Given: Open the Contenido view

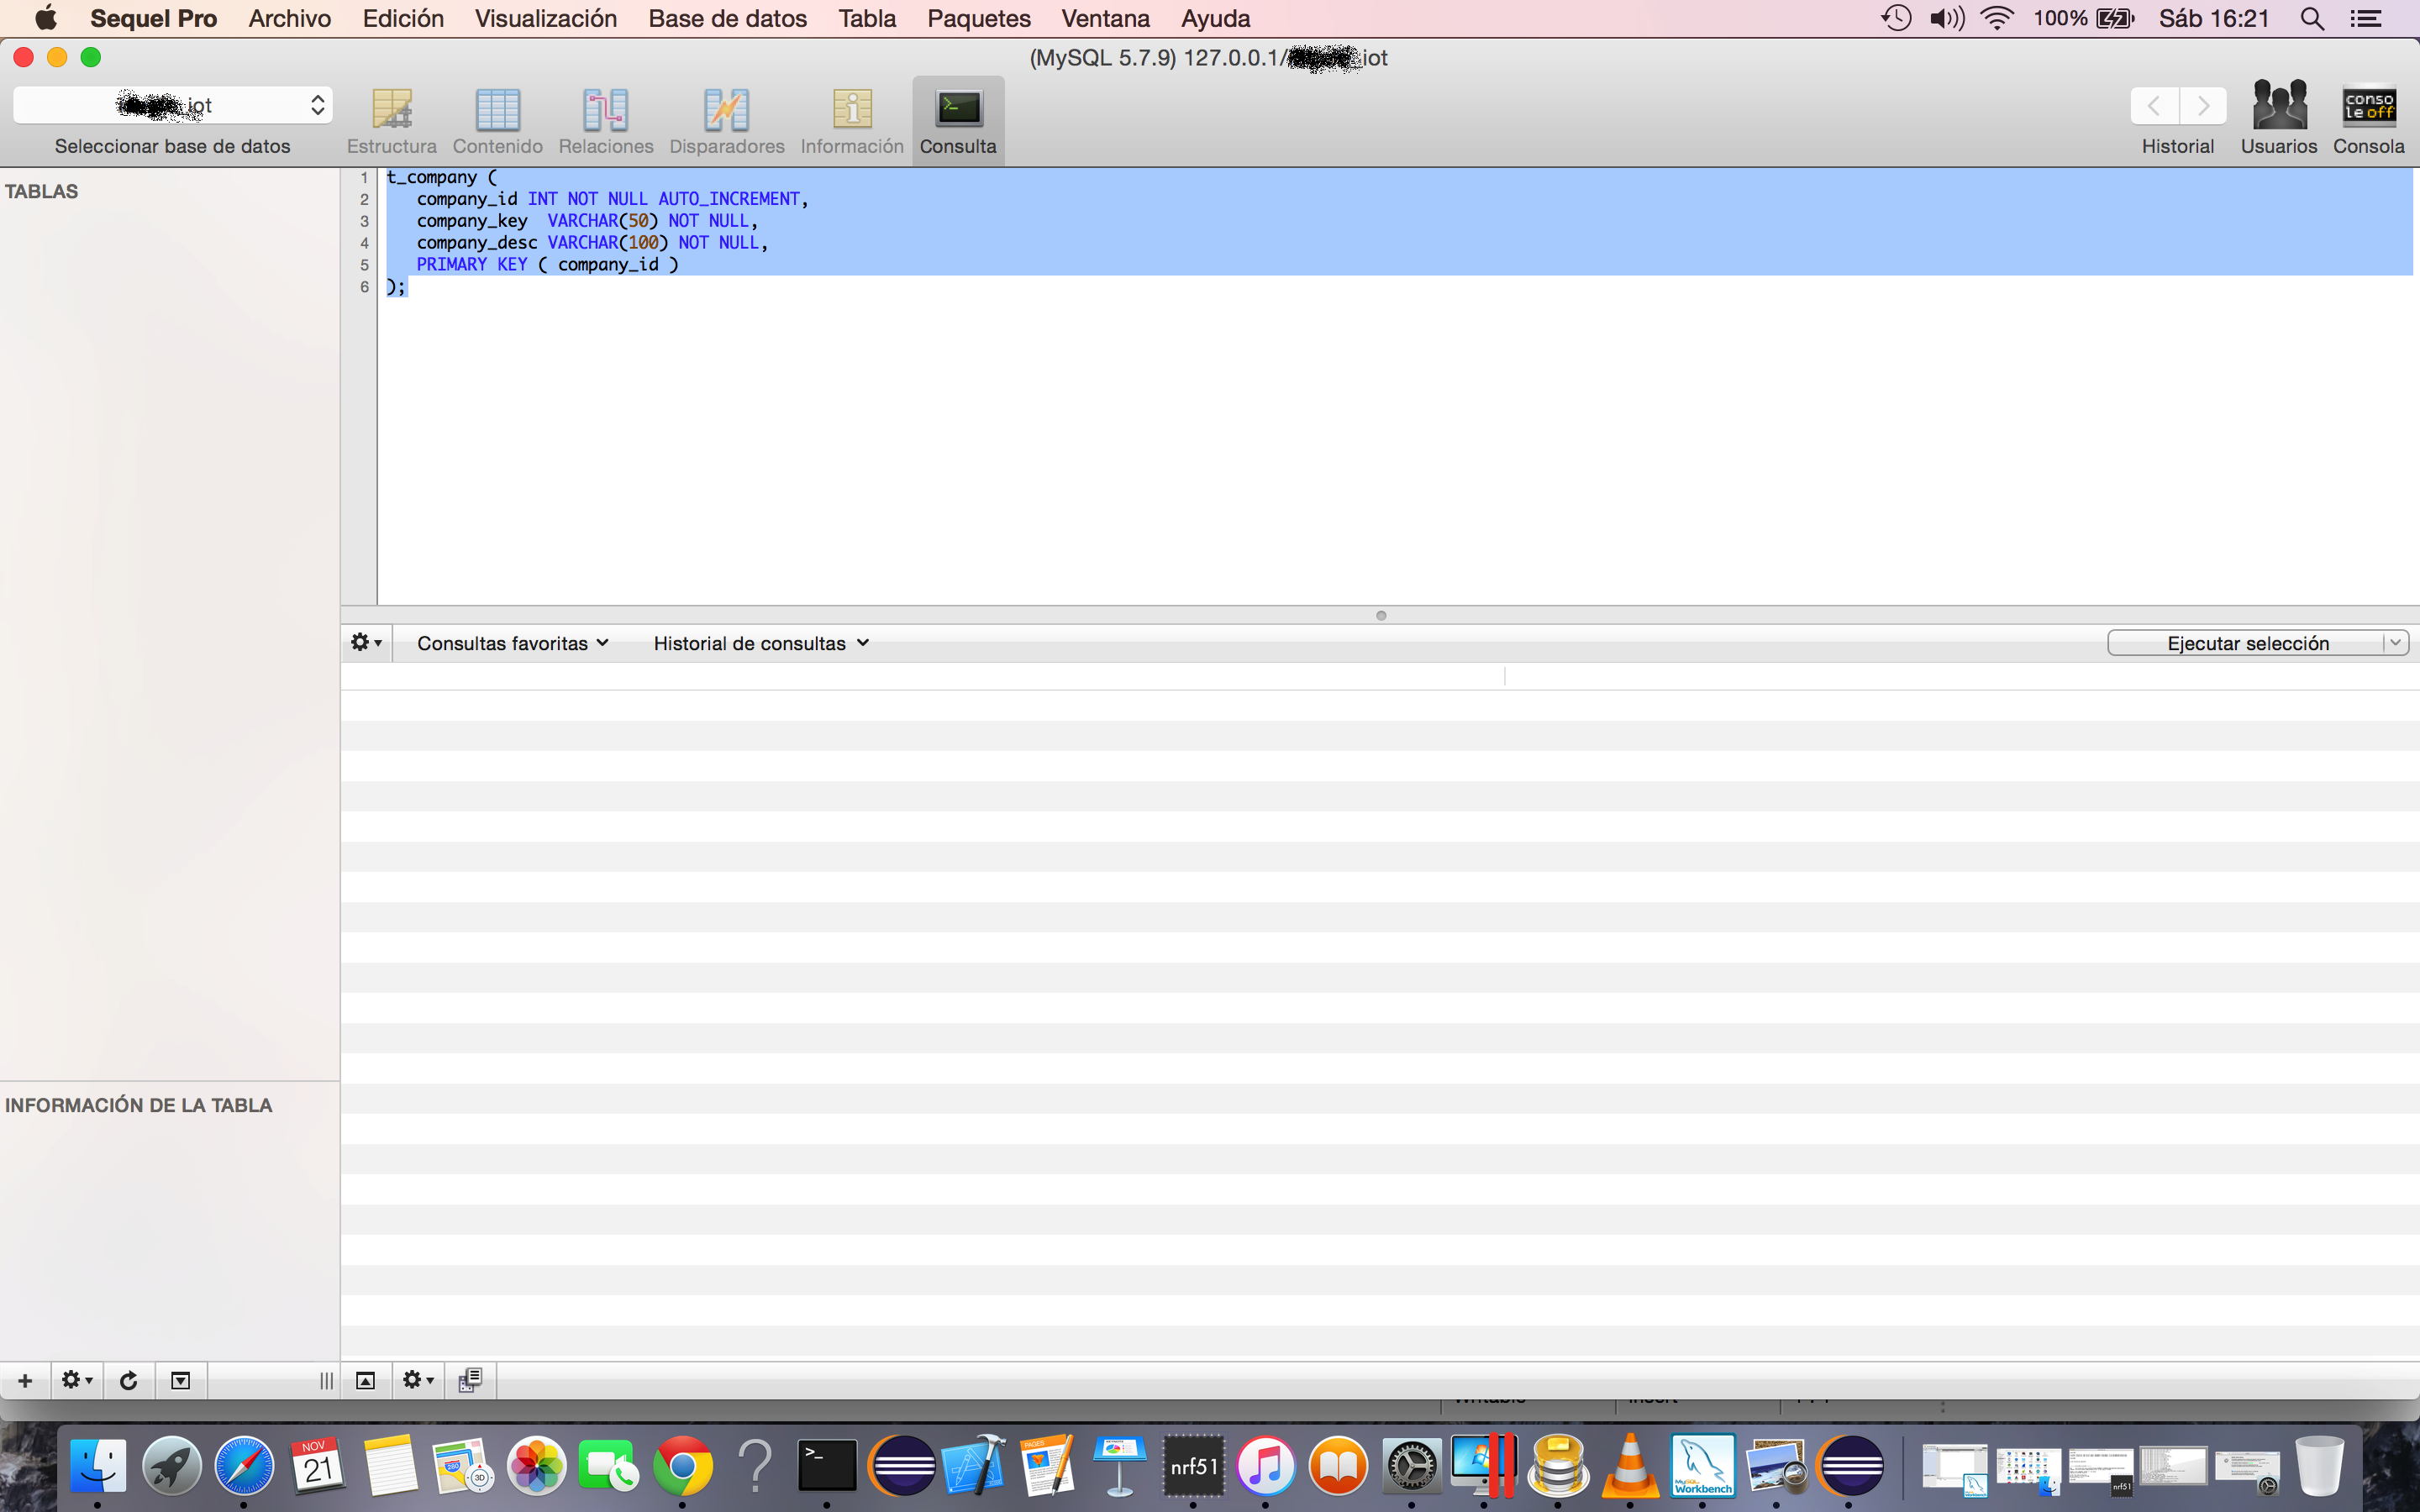Looking at the screenshot, I should point(497,121).
